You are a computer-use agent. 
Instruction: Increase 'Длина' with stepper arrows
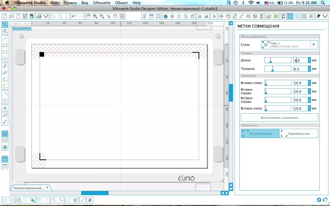coord(310,59)
